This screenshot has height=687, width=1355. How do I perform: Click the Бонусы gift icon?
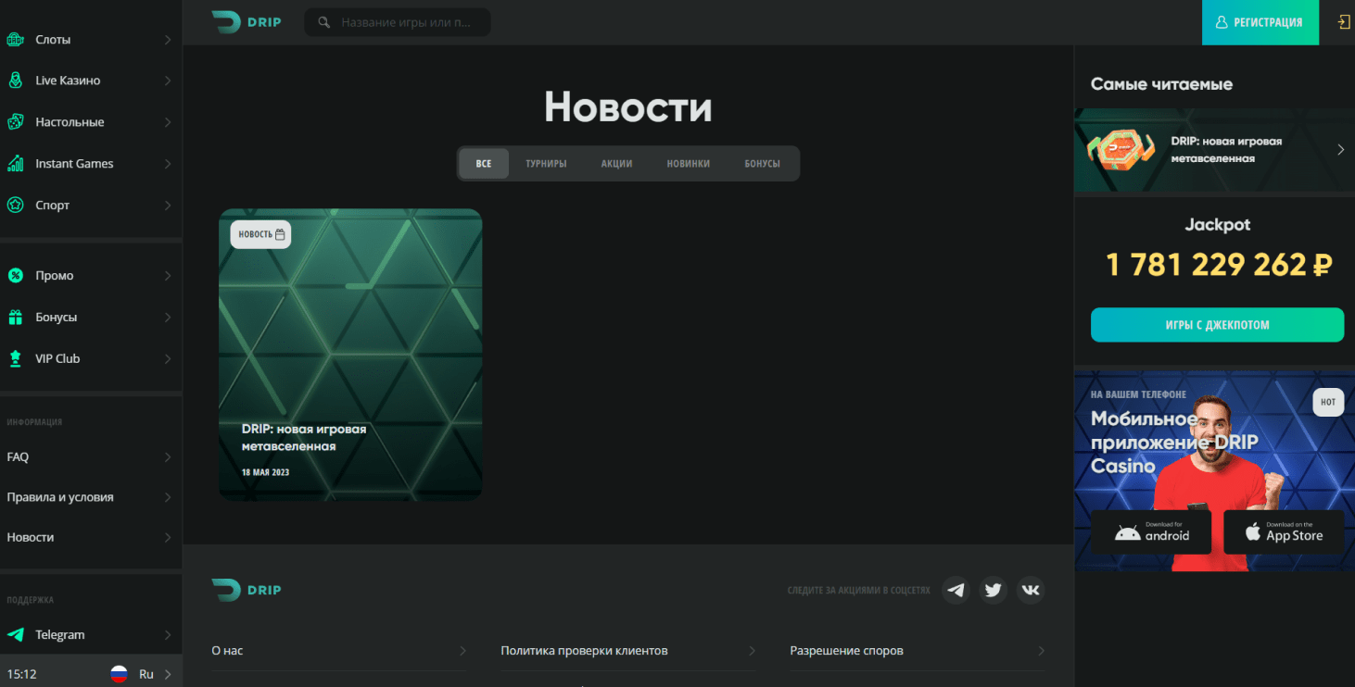[x=15, y=317]
